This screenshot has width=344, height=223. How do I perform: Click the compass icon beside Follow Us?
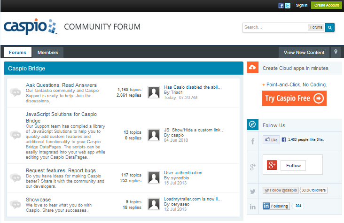click(x=252, y=125)
